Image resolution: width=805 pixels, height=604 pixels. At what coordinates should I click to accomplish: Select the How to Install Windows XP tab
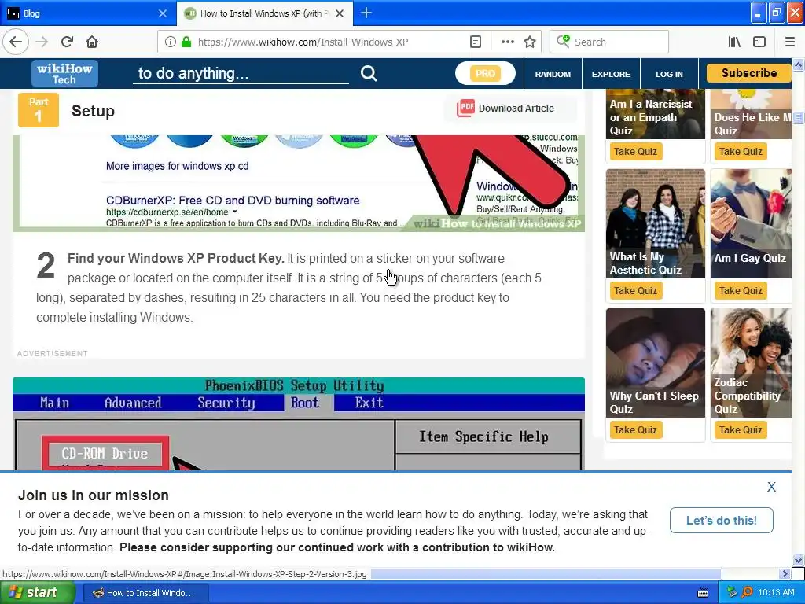click(x=264, y=13)
